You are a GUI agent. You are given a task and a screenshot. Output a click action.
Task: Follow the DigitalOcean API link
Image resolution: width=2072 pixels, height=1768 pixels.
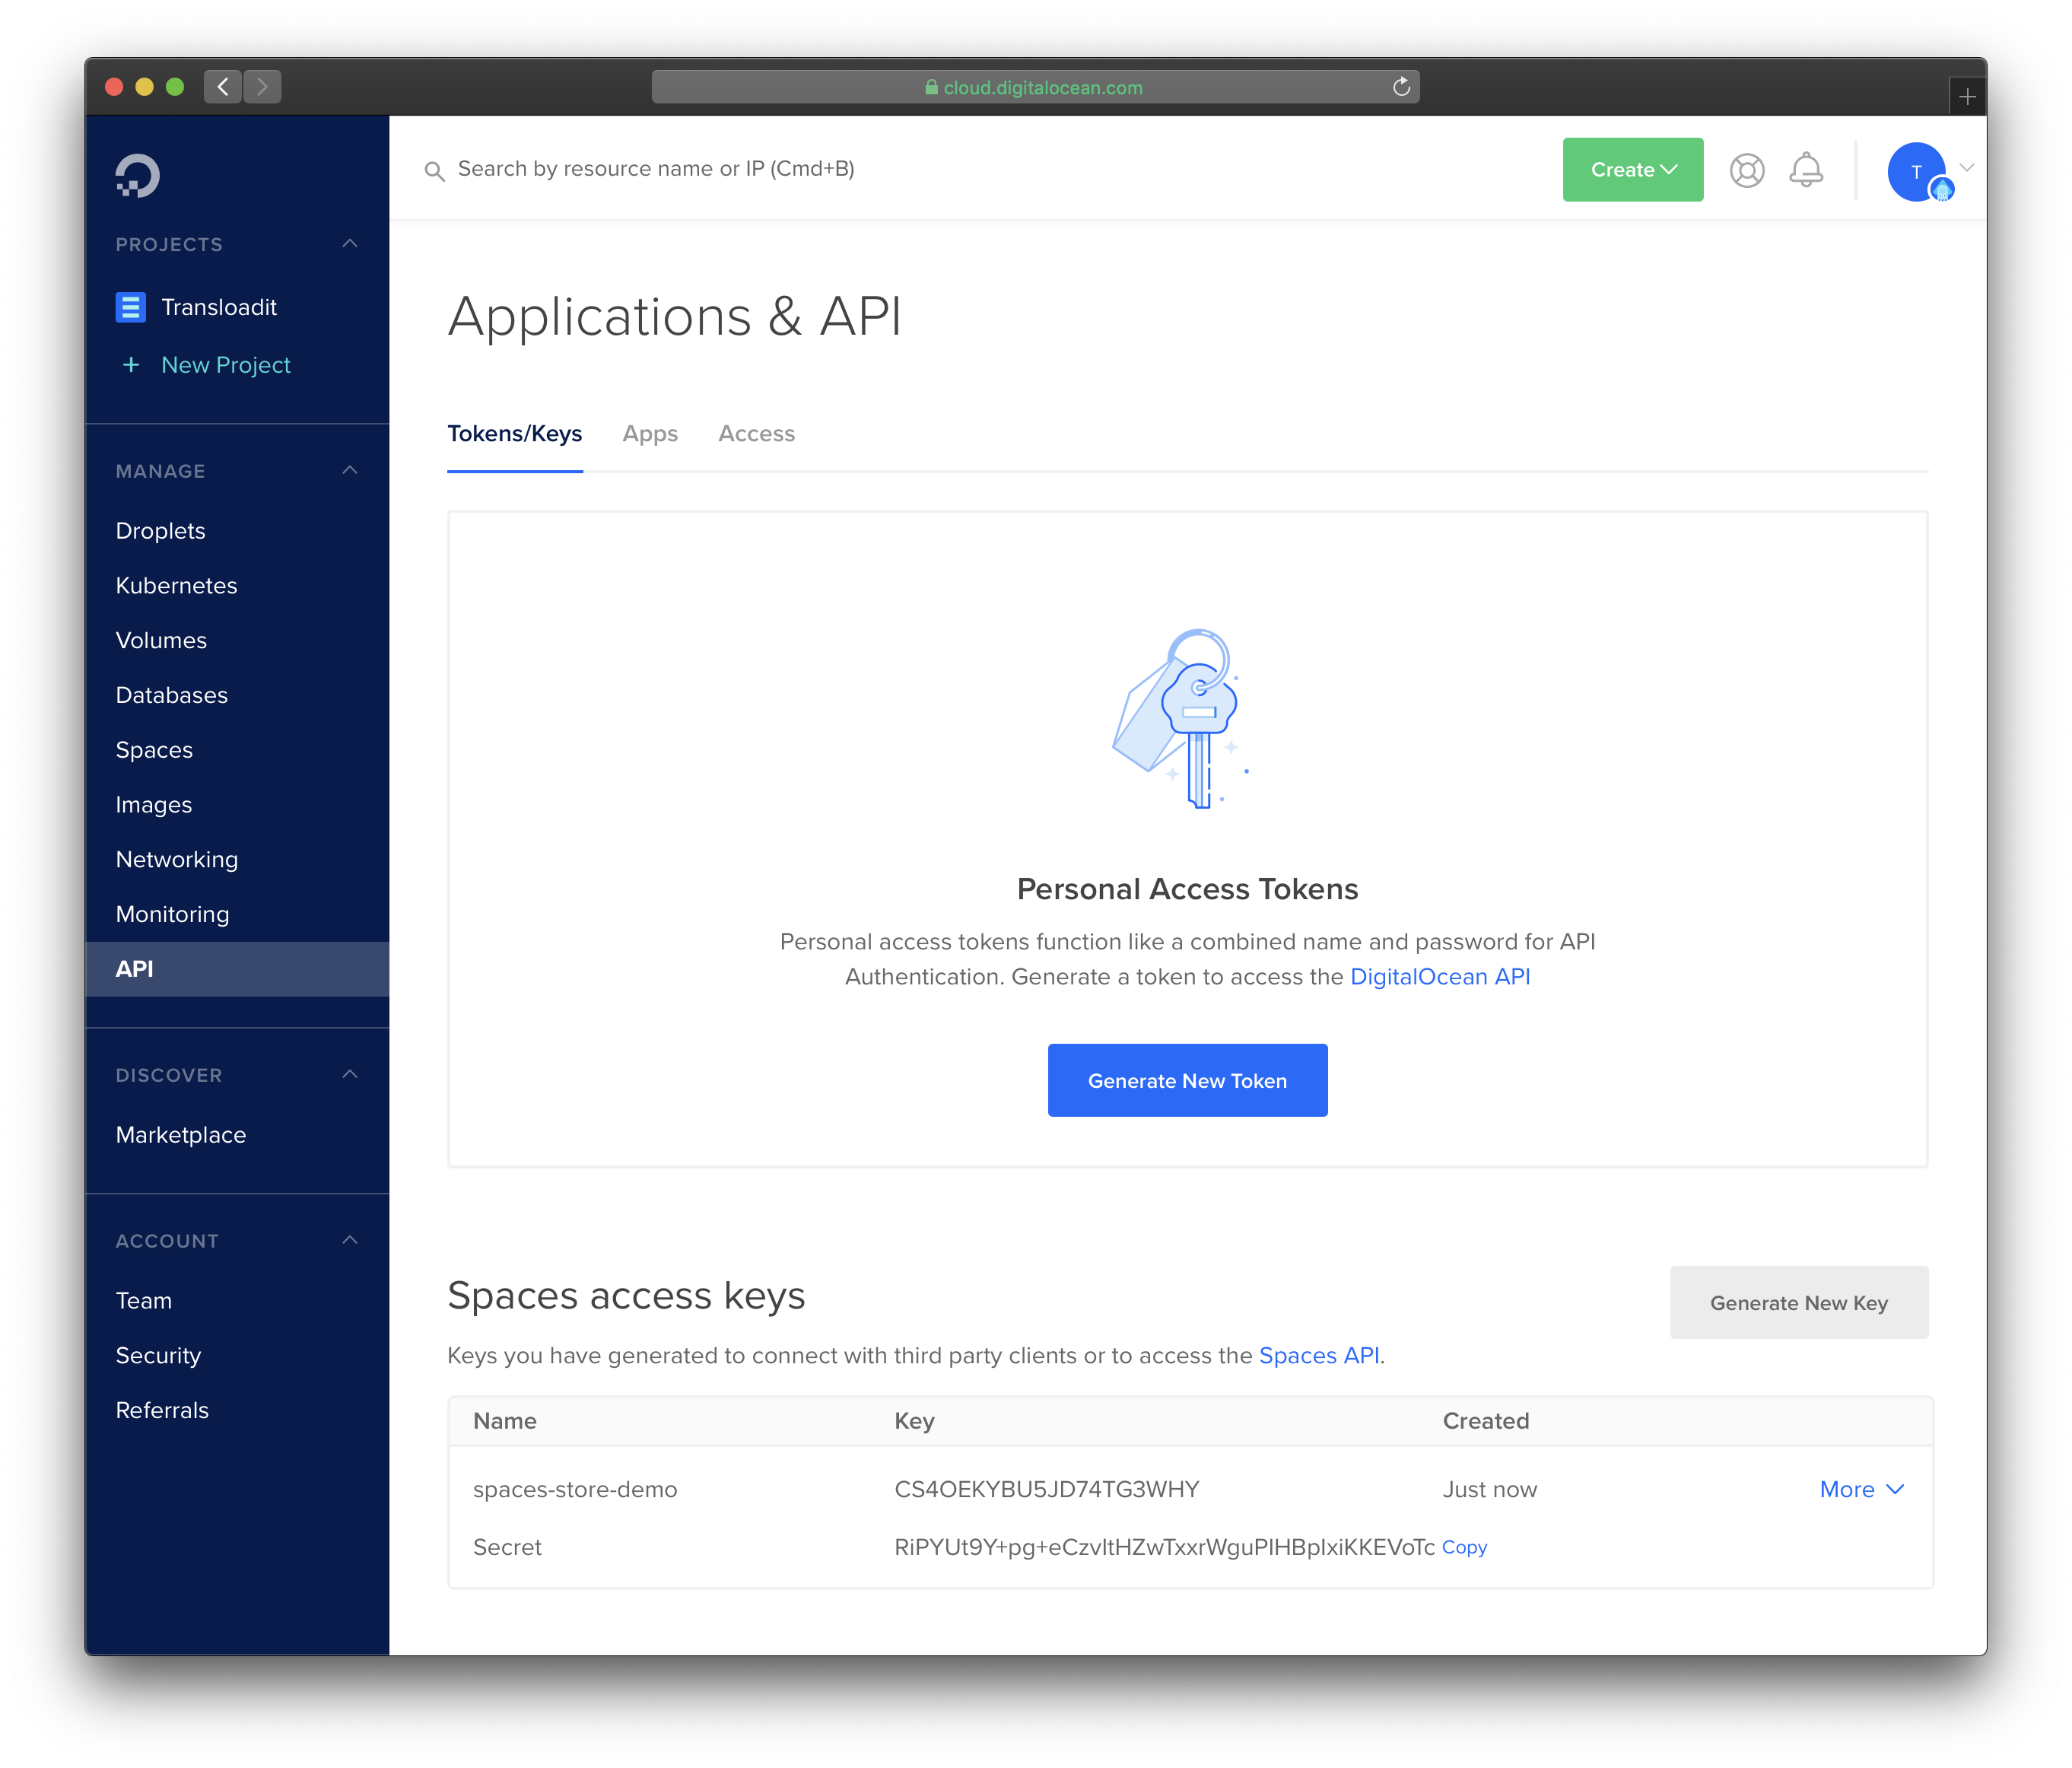(1440, 977)
